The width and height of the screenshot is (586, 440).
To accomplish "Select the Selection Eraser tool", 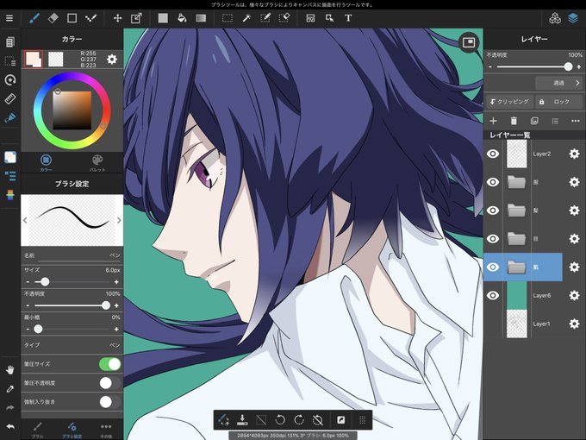I will coord(284,18).
